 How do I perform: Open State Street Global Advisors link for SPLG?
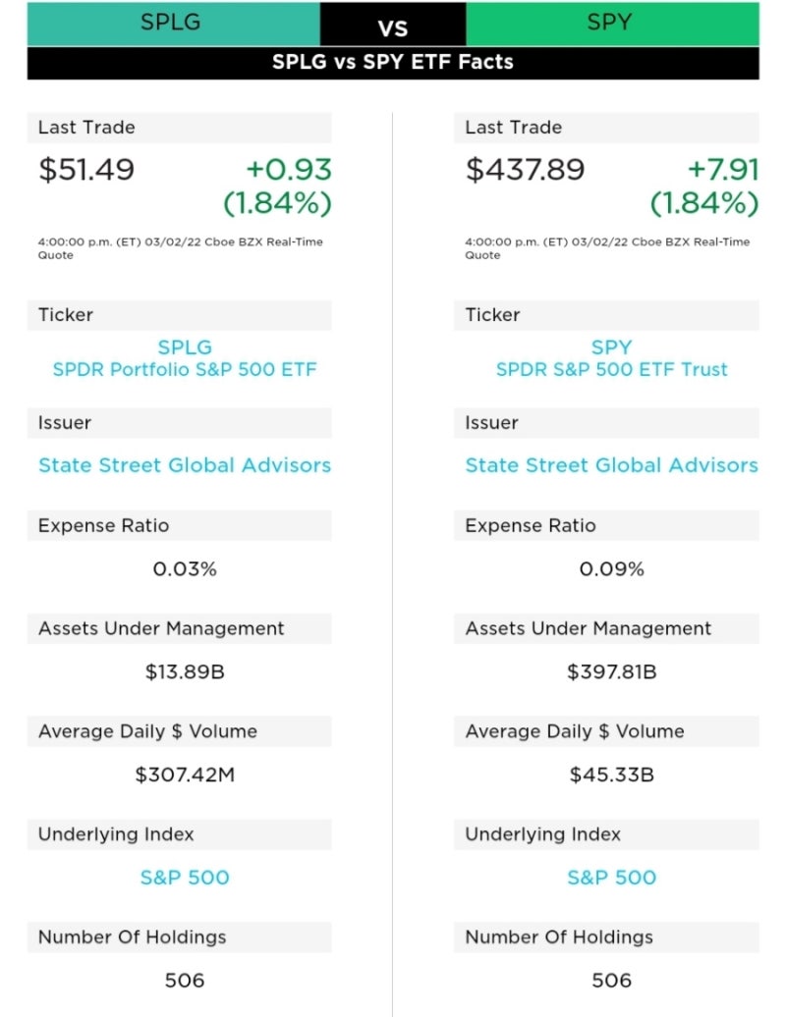(x=185, y=465)
